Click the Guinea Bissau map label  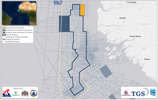tap(135, 36)
